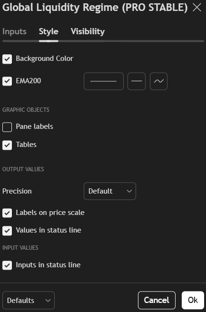
Task: Open the EMA200 plot type selector icon
Action: (x=158, y=81)
